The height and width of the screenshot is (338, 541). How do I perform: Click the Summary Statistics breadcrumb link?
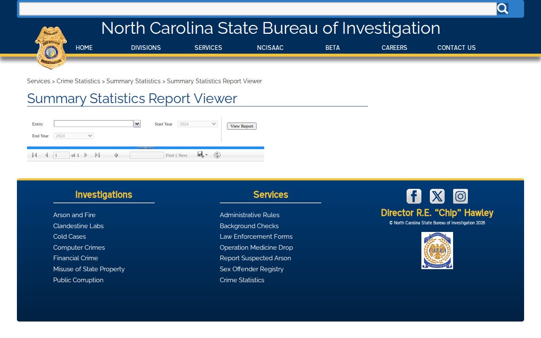click(x=134, y=81)
